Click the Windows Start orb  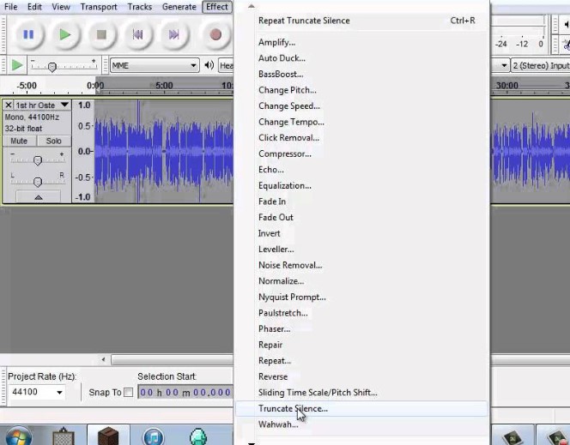[x=18, y=436]
